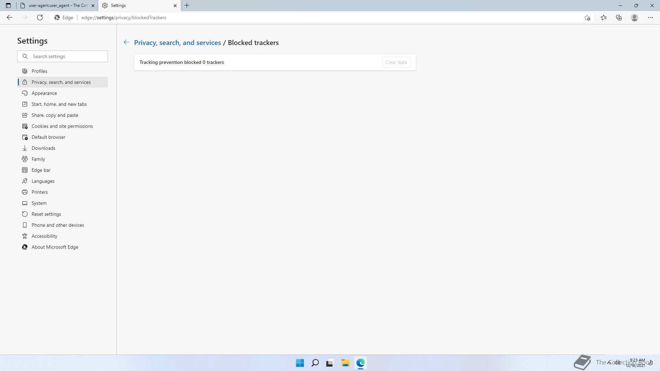Viewport: 660px width, 371px height.
Task: Open the Favorites star icon in toolbar
Action: (603, 18)
